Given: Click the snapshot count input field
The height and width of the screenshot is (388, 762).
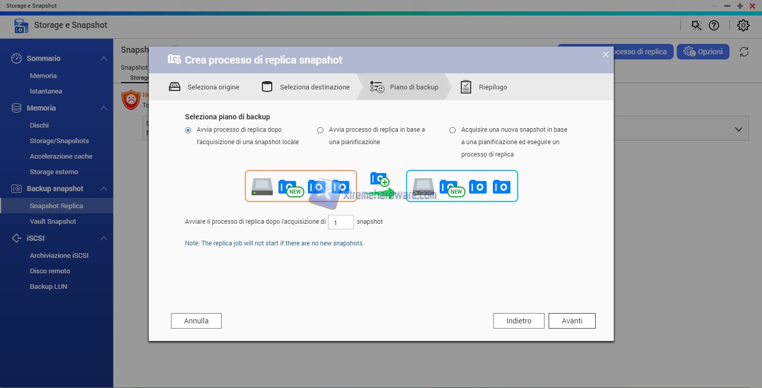Looking at the screenshot, I should pos(341,222).
